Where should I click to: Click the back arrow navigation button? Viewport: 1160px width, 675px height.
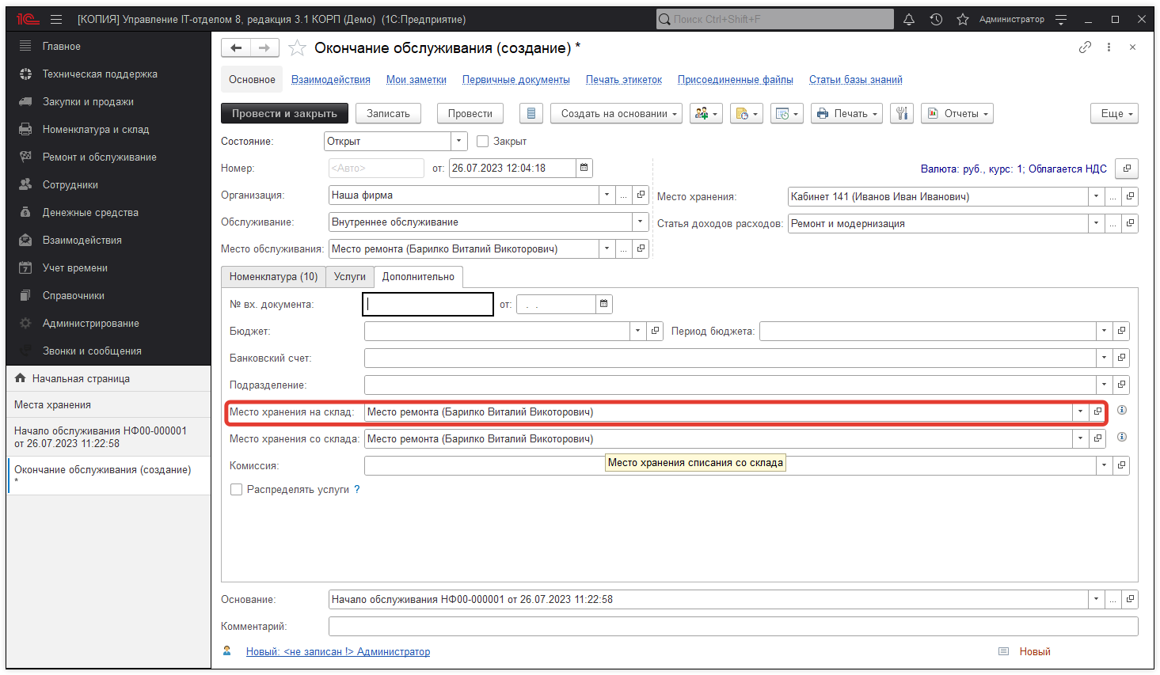tap(236, 48)
